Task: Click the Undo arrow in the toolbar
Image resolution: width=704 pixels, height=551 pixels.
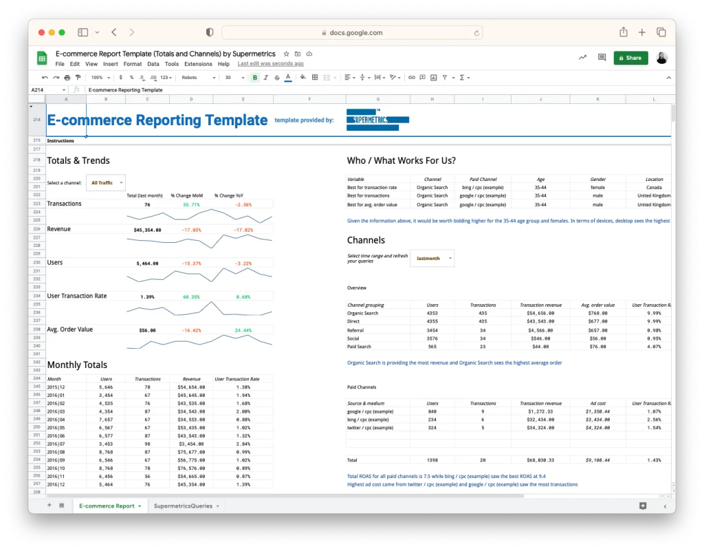Action: tap(45, 78)
